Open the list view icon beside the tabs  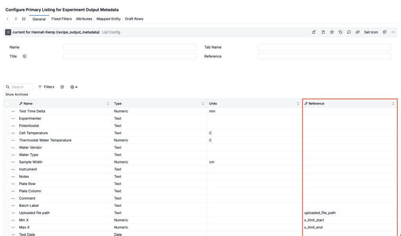24,19
